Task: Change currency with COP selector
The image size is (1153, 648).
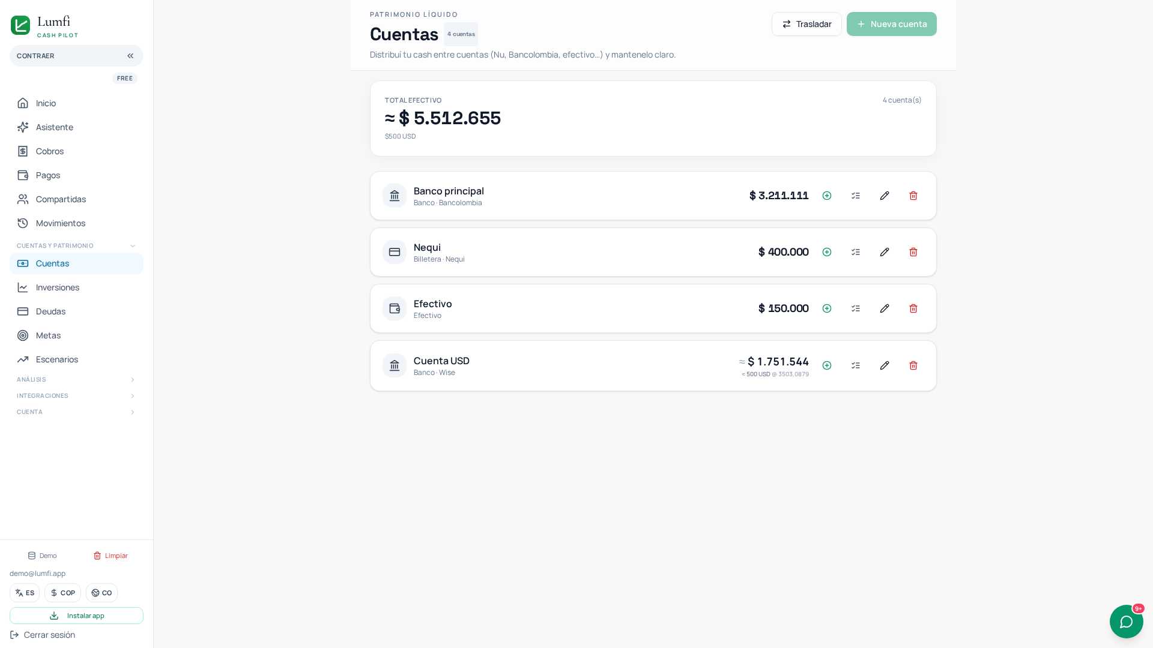Action: (62, 593)
